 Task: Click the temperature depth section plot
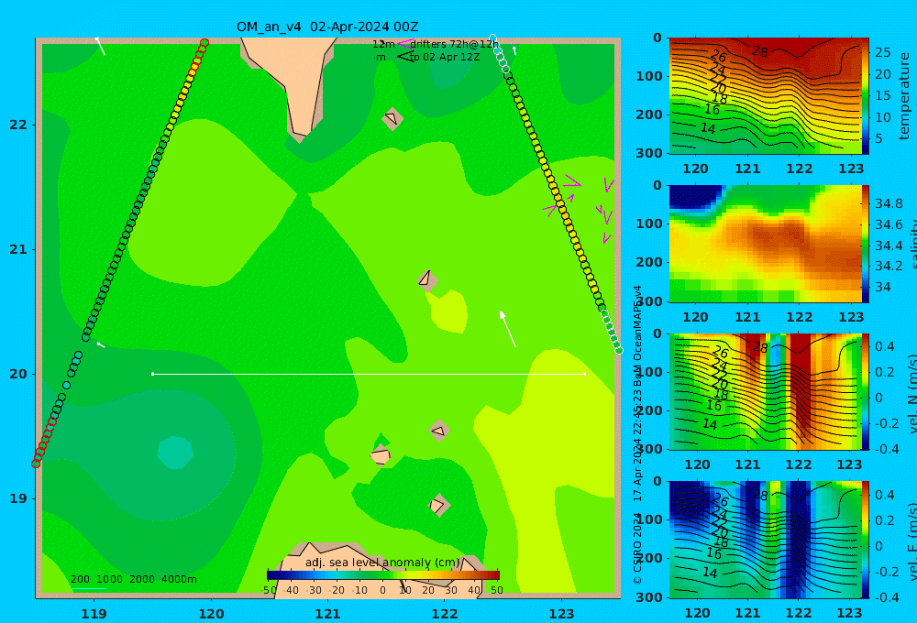[x=765, y=96]
